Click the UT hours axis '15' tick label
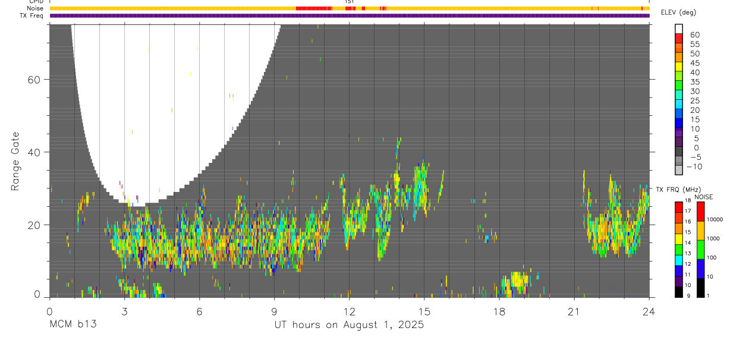 (424, 311)
